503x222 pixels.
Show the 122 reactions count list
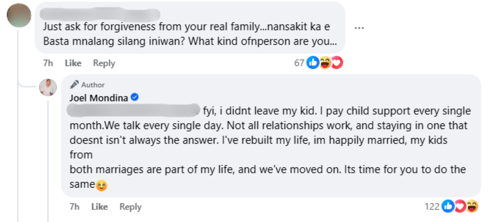(432, 207)
